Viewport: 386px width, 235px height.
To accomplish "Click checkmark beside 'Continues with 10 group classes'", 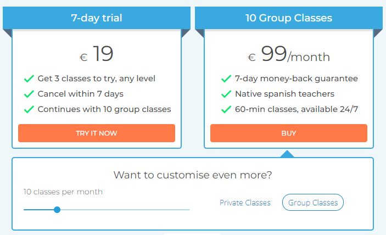I will point(30,109).
